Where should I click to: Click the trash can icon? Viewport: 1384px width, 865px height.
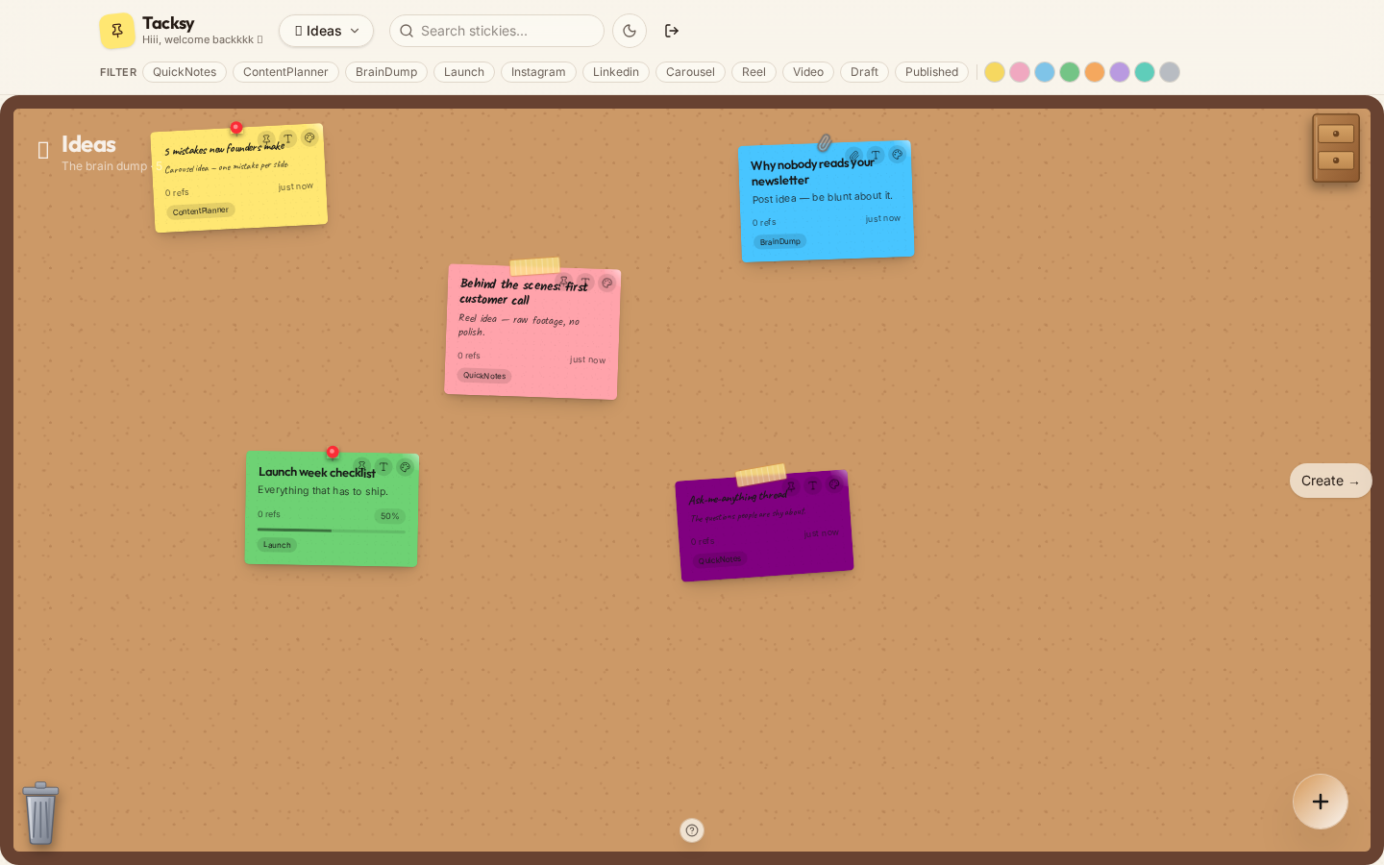click(40, 813)
